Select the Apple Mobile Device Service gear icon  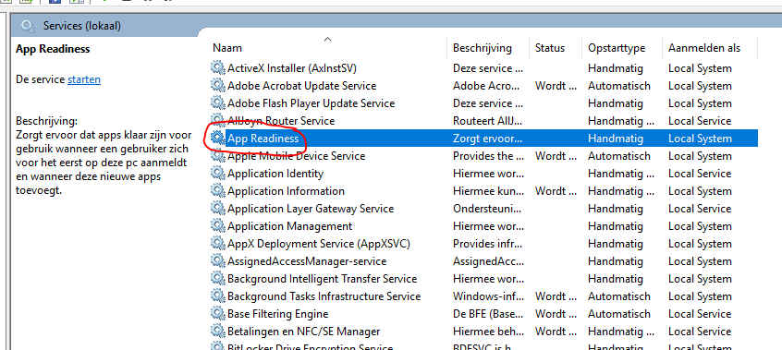(217, 155)
